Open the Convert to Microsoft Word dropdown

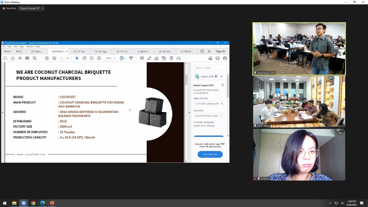[x=209, y=116]
